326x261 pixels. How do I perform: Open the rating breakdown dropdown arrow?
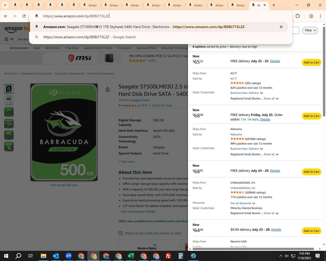click(x=139, y=106)
